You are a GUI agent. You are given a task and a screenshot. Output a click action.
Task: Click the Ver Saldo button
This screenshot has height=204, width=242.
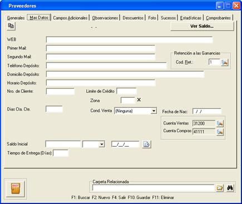tap(202, 26)
